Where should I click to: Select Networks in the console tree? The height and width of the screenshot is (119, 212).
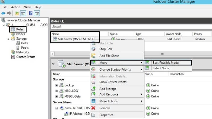(x=23, y=52)
